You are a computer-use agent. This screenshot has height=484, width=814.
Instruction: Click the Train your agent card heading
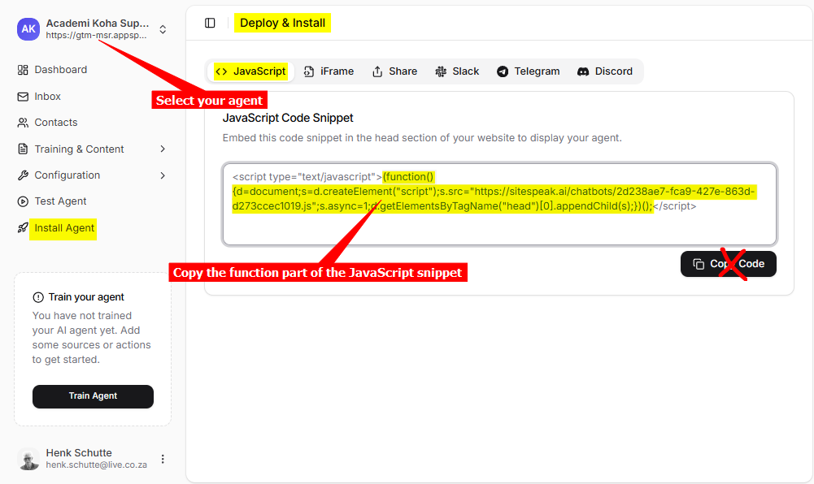(x=86, y=297)
